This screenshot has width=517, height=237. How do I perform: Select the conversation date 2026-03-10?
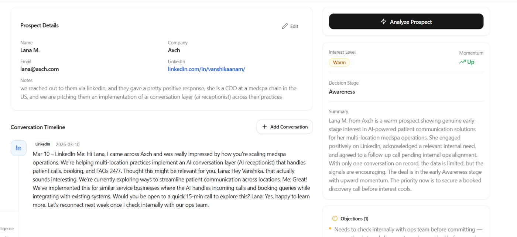pos(68,145)
